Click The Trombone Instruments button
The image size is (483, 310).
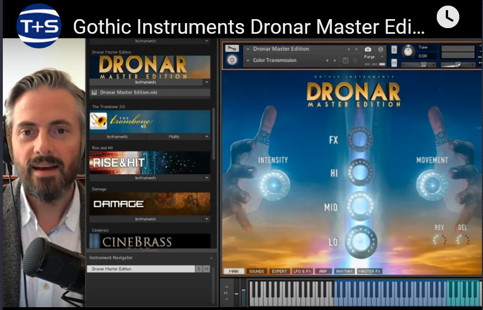(x=117, y=137)
